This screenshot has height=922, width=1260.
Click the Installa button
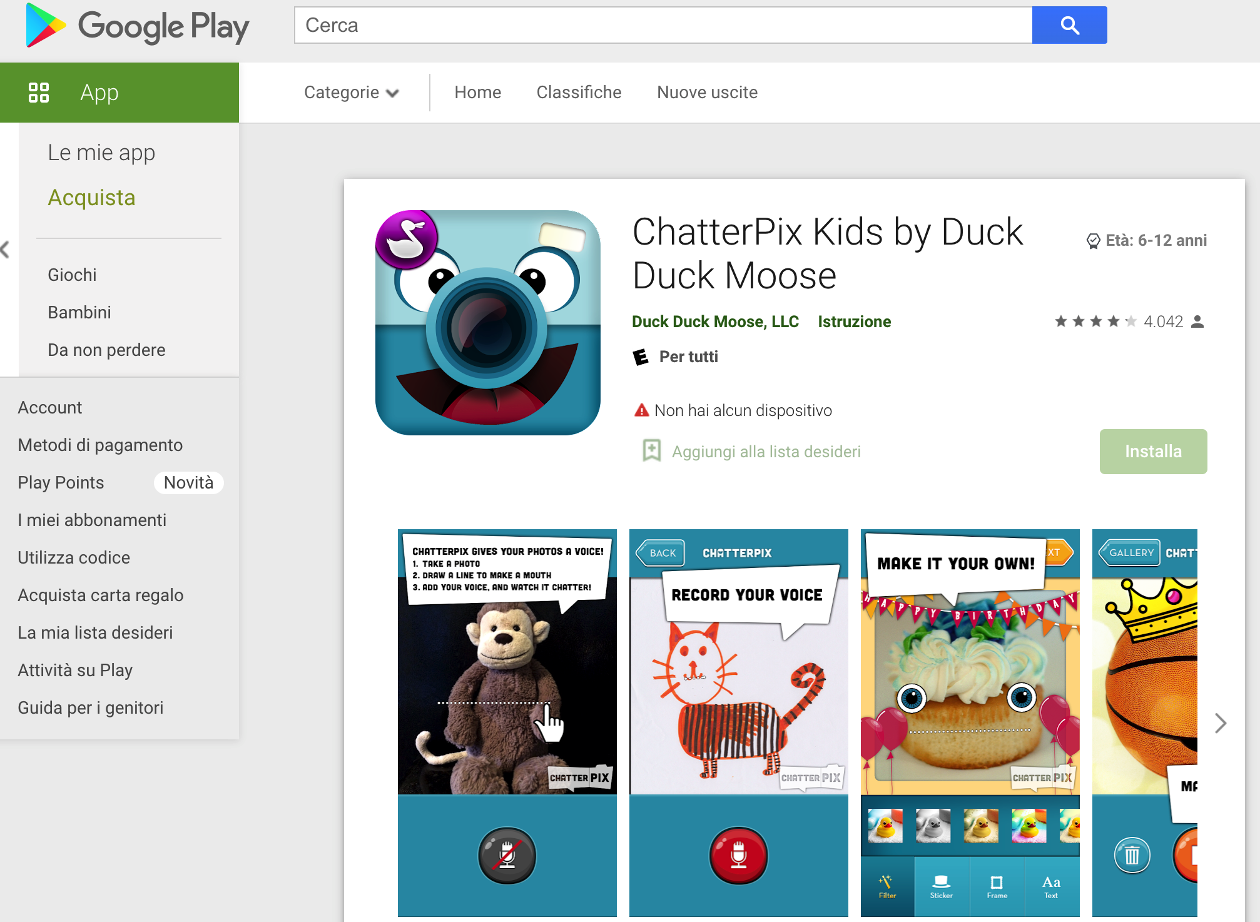pyautogui.click(x=1153, y=451)
